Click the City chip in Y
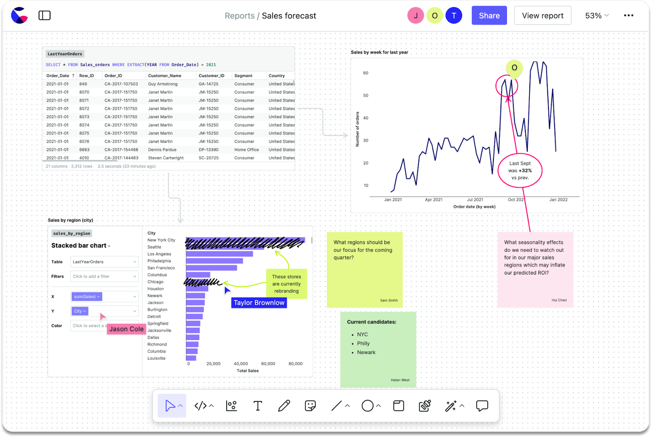Screen dimensions: 652x437 pyautogui.click(x=80, y=311)
